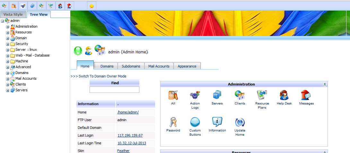Select the Tree View tab

tap(39, 14)
